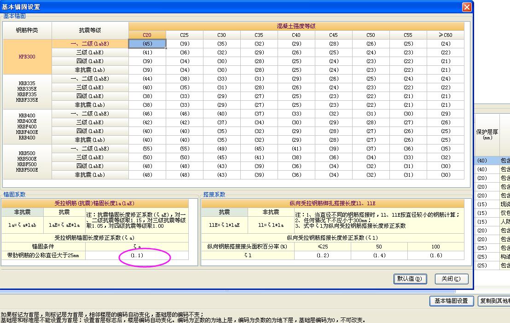Edit HPB300 三级 C20 value (41)
Viewport: 510px width, 323px height.
coord(147,52)
